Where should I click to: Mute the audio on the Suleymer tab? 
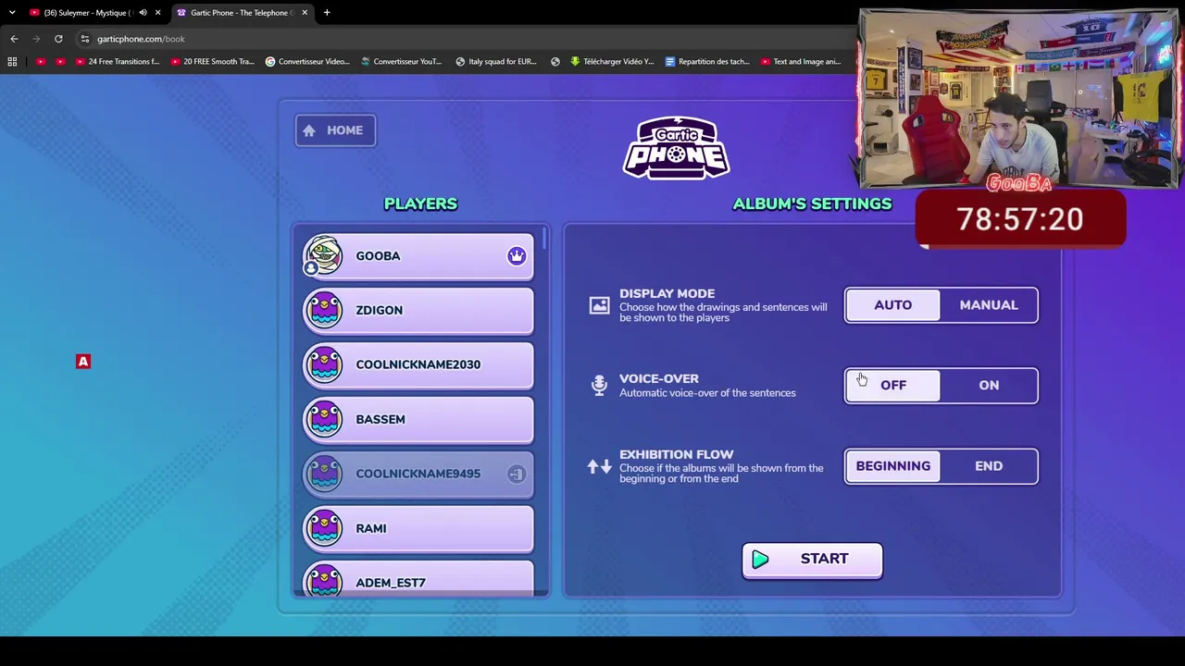click(x=143, y=13)
